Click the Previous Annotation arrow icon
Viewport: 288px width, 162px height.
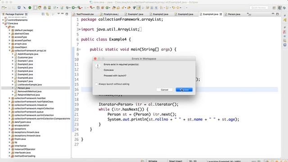pos(167,8)
